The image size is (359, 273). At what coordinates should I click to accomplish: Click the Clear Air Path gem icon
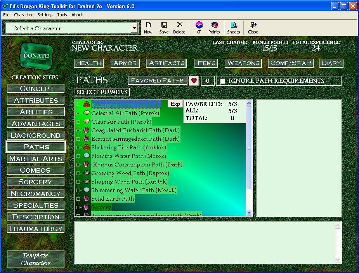pyautogui.click(x=86, y=121)
